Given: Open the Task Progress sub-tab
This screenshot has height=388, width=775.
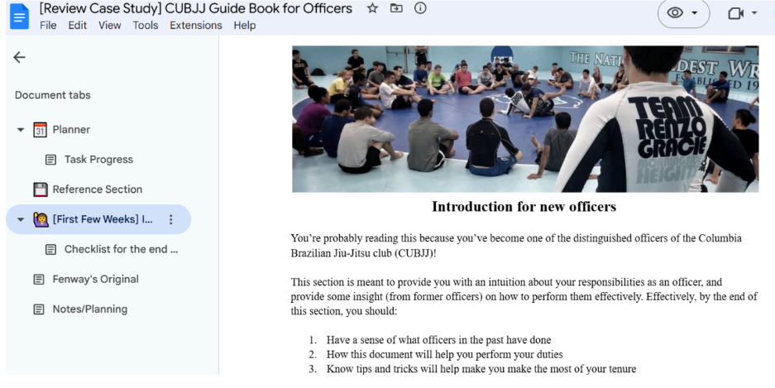Looking at the screenshot, I should (98, 160).
